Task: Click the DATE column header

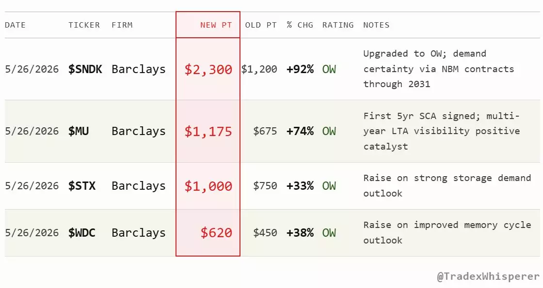Action: click(15, 25)
